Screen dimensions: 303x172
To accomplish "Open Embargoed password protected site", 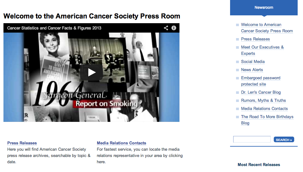I will [x=261, y=81].
